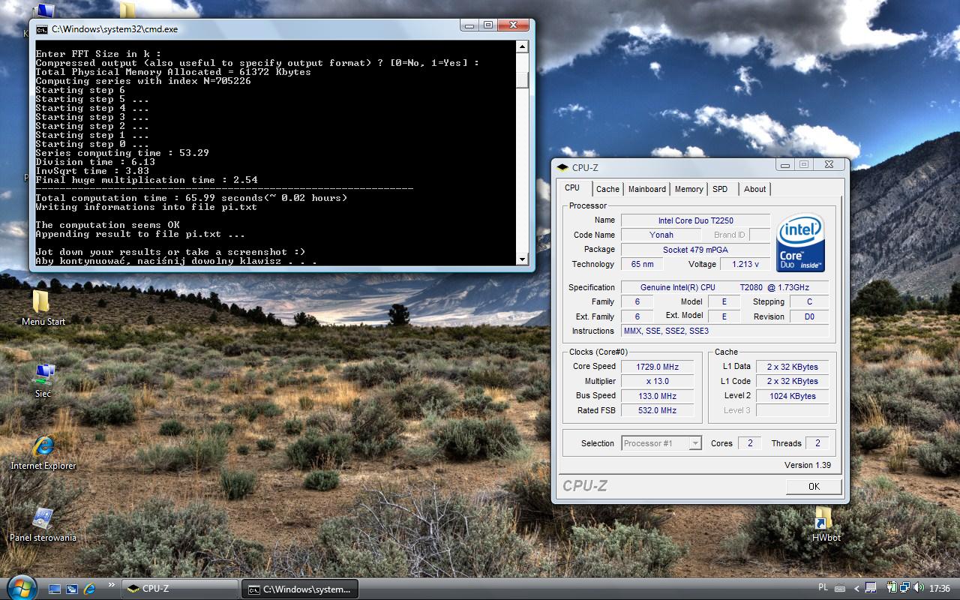Click 'Series computing time : 53.29' line
Image resolution: width=960 pixels, height=600 pixels.
(122, 153)
